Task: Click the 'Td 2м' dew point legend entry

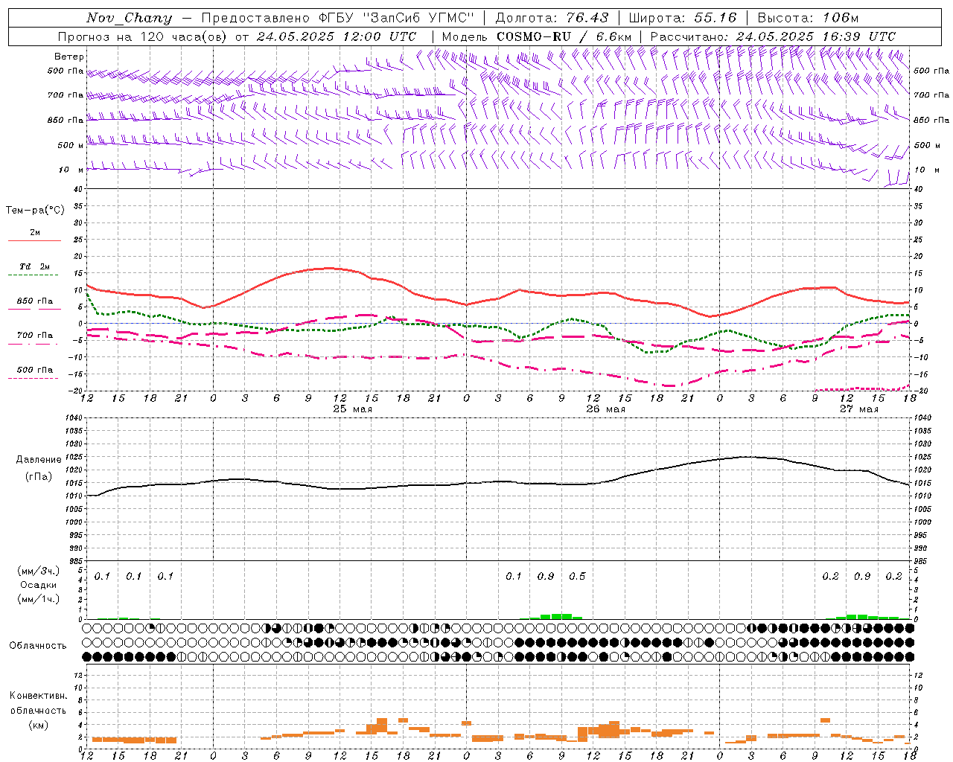Action: (34, 266)
